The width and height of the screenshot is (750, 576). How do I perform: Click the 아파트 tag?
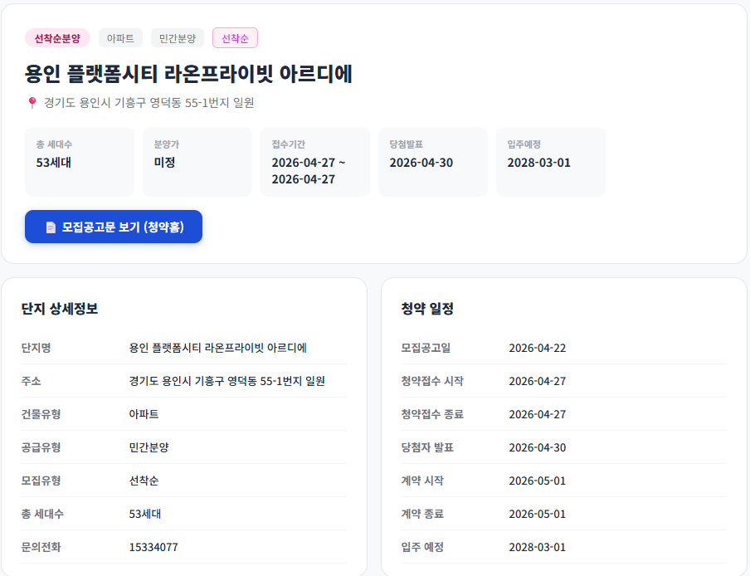tap(120, 37)
